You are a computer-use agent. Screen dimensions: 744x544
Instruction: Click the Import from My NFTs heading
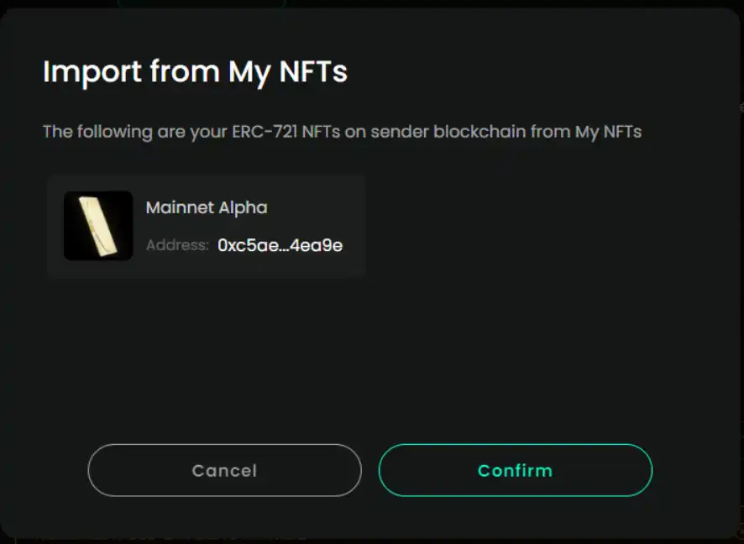pyautogui.click(x=195, y=72)
